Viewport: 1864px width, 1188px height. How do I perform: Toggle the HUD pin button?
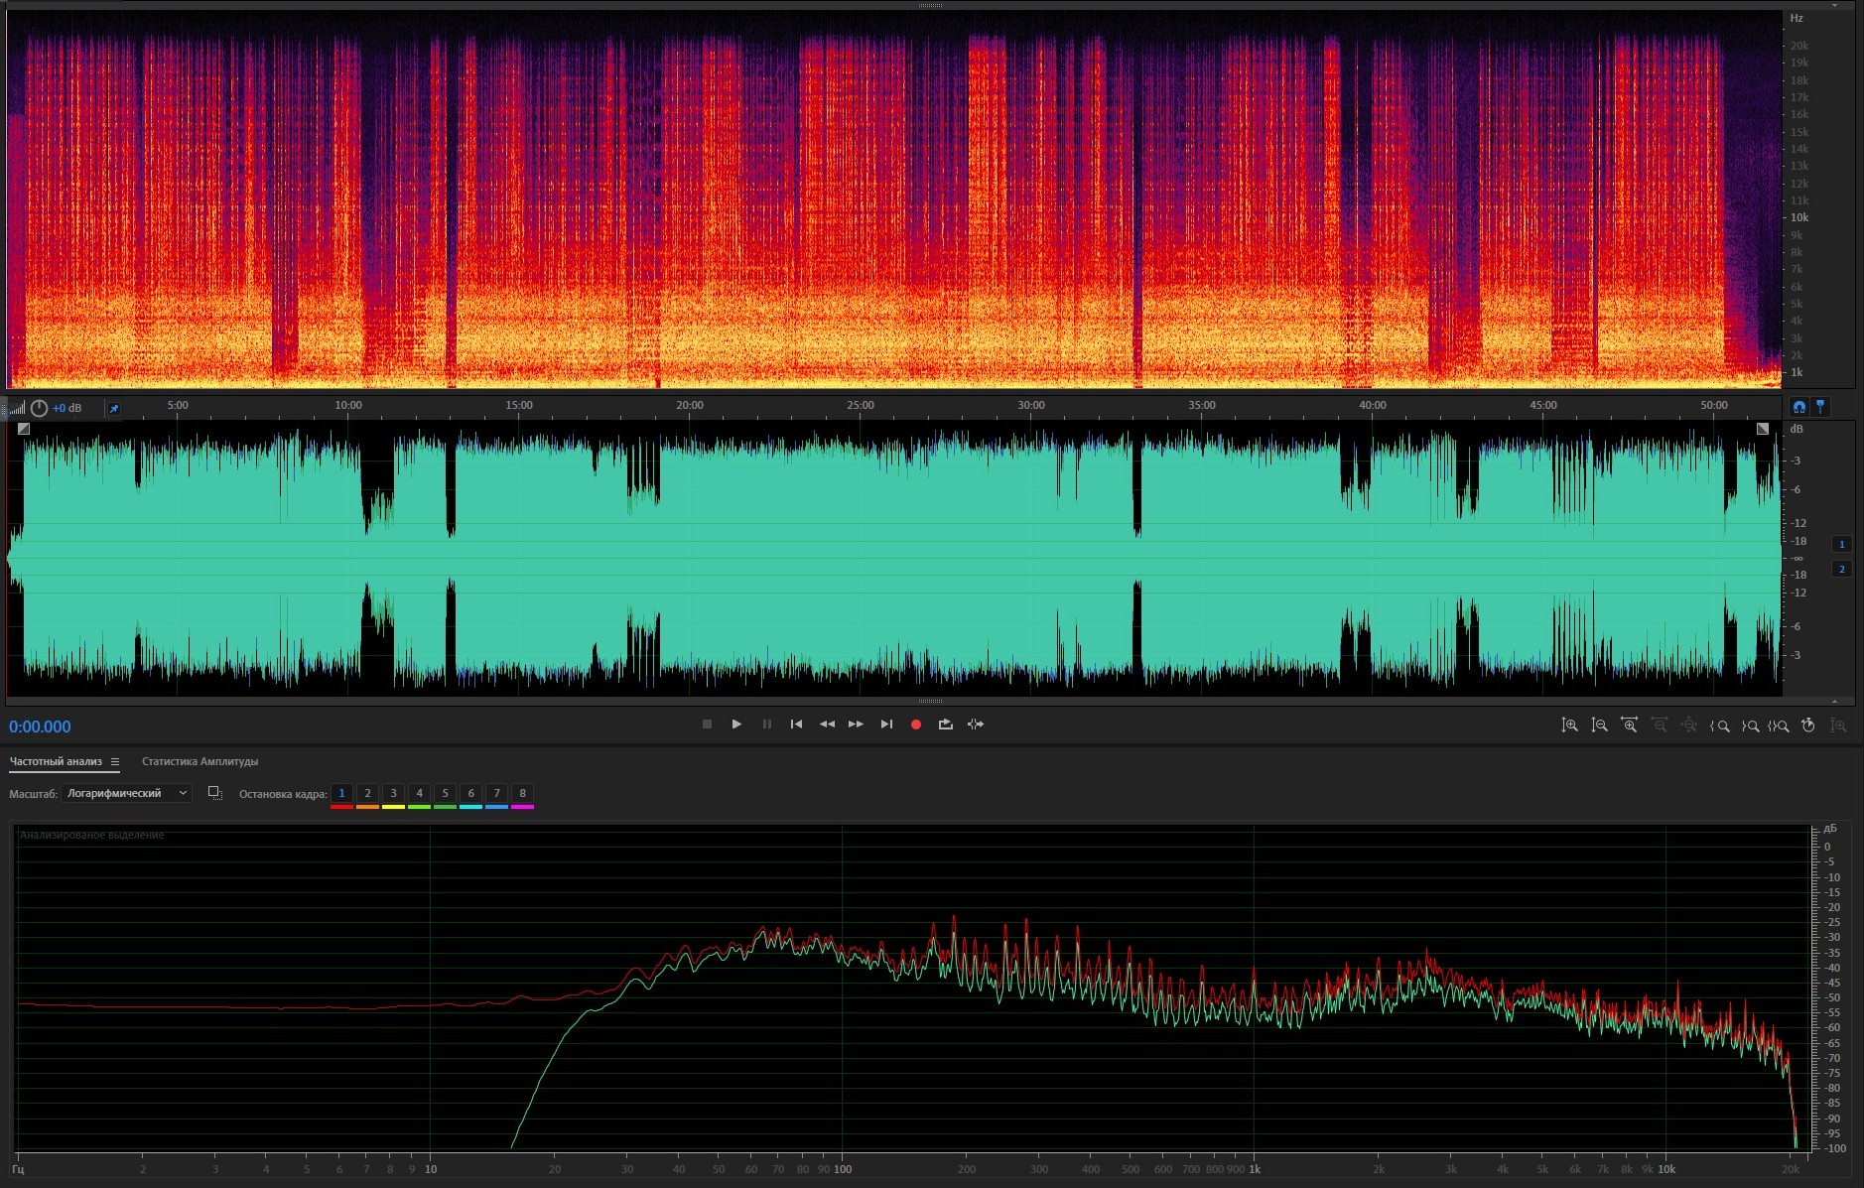coord(113,408)
